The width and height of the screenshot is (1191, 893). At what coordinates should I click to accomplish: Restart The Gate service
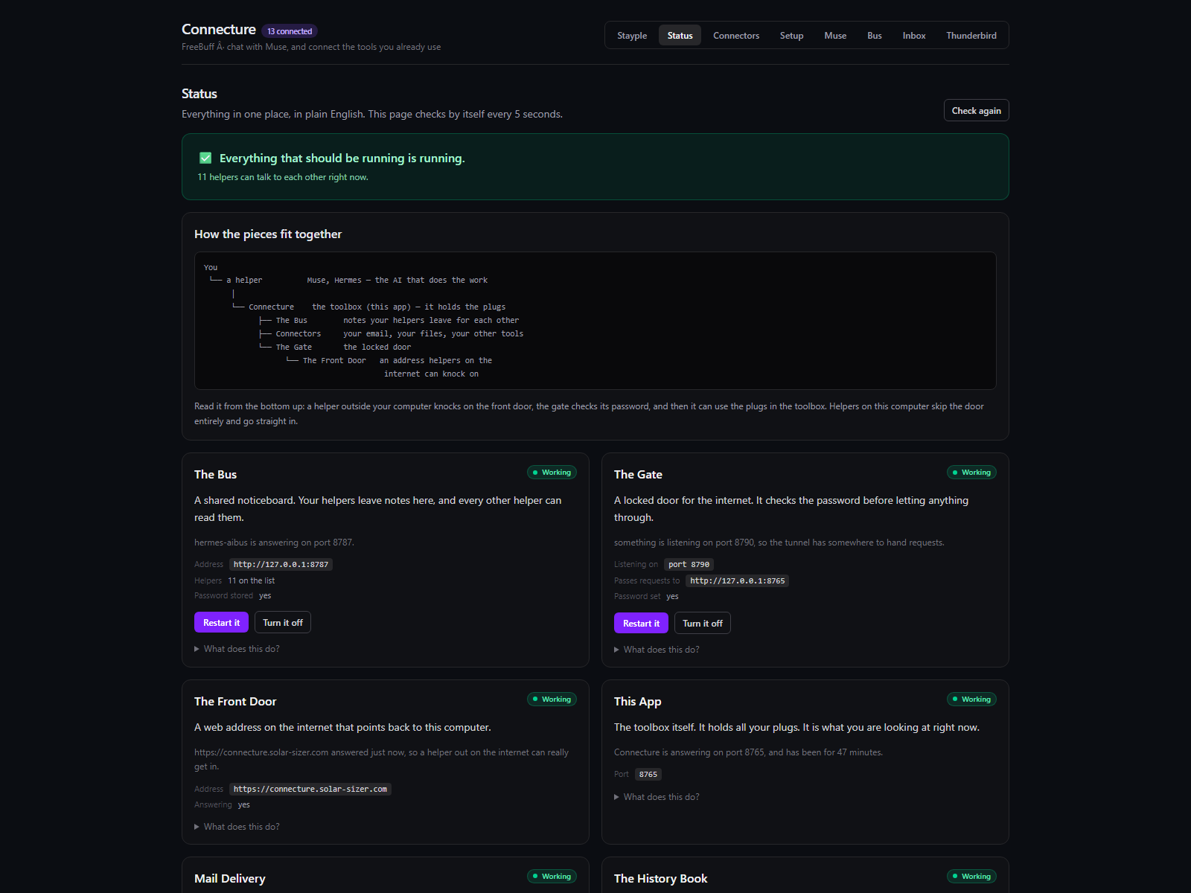[641, 623]
